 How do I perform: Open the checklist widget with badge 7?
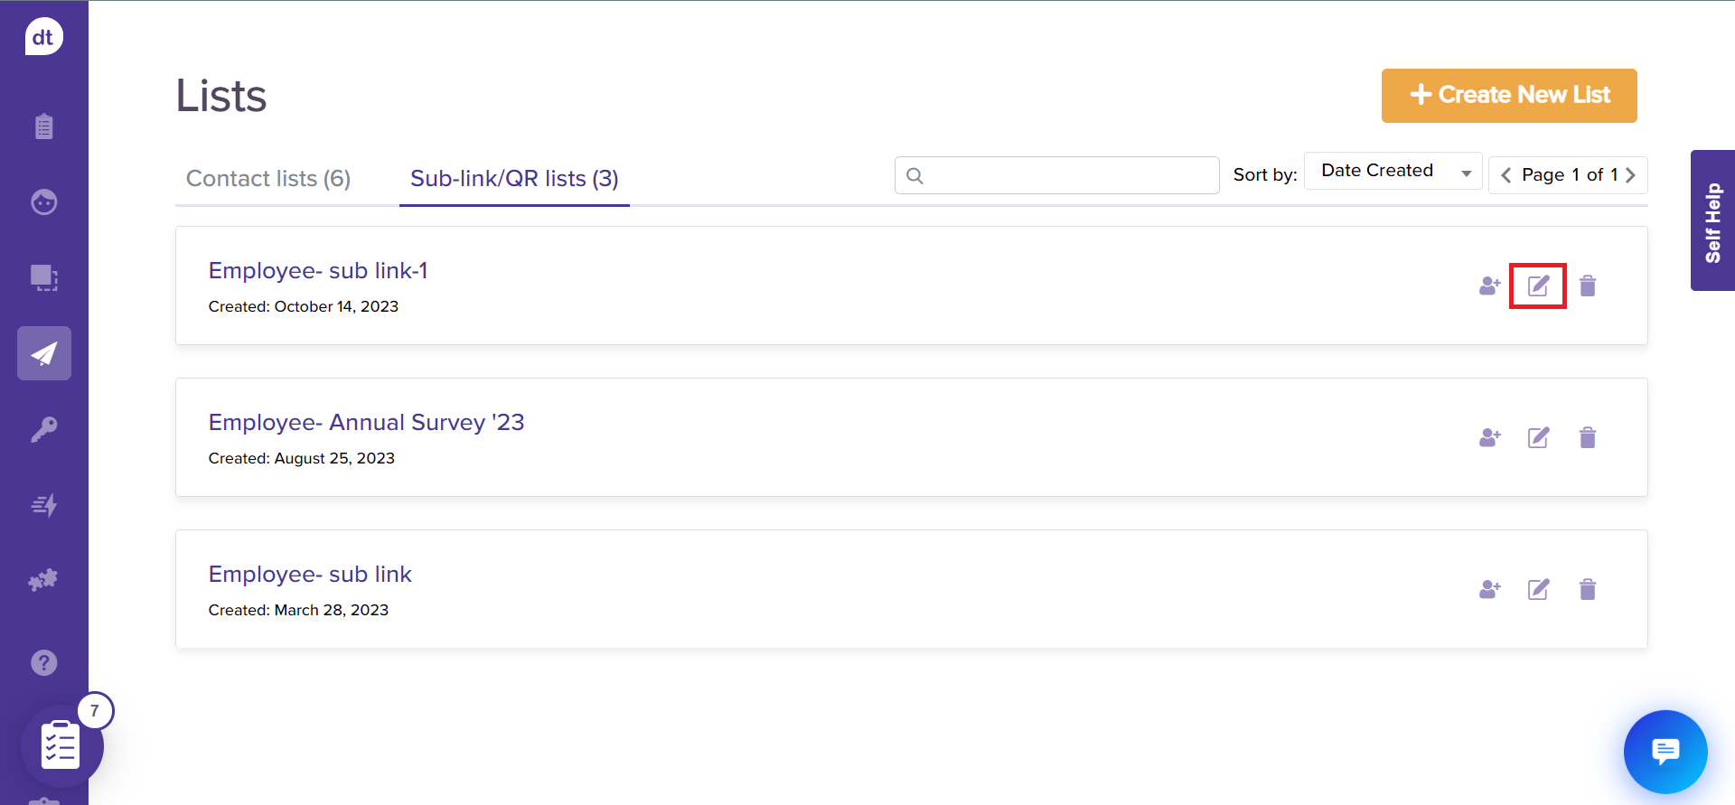tap(61, 744)
